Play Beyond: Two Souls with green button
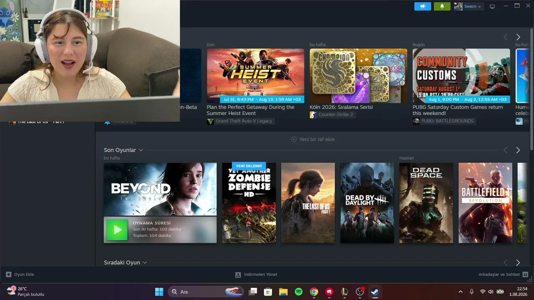 117,230
